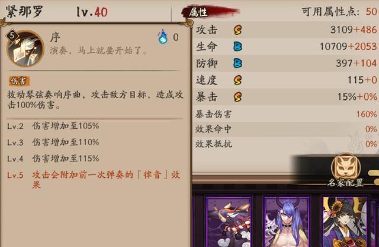Click the S grade icon beside 速度
379x247 pixels.
click(237, 80)
